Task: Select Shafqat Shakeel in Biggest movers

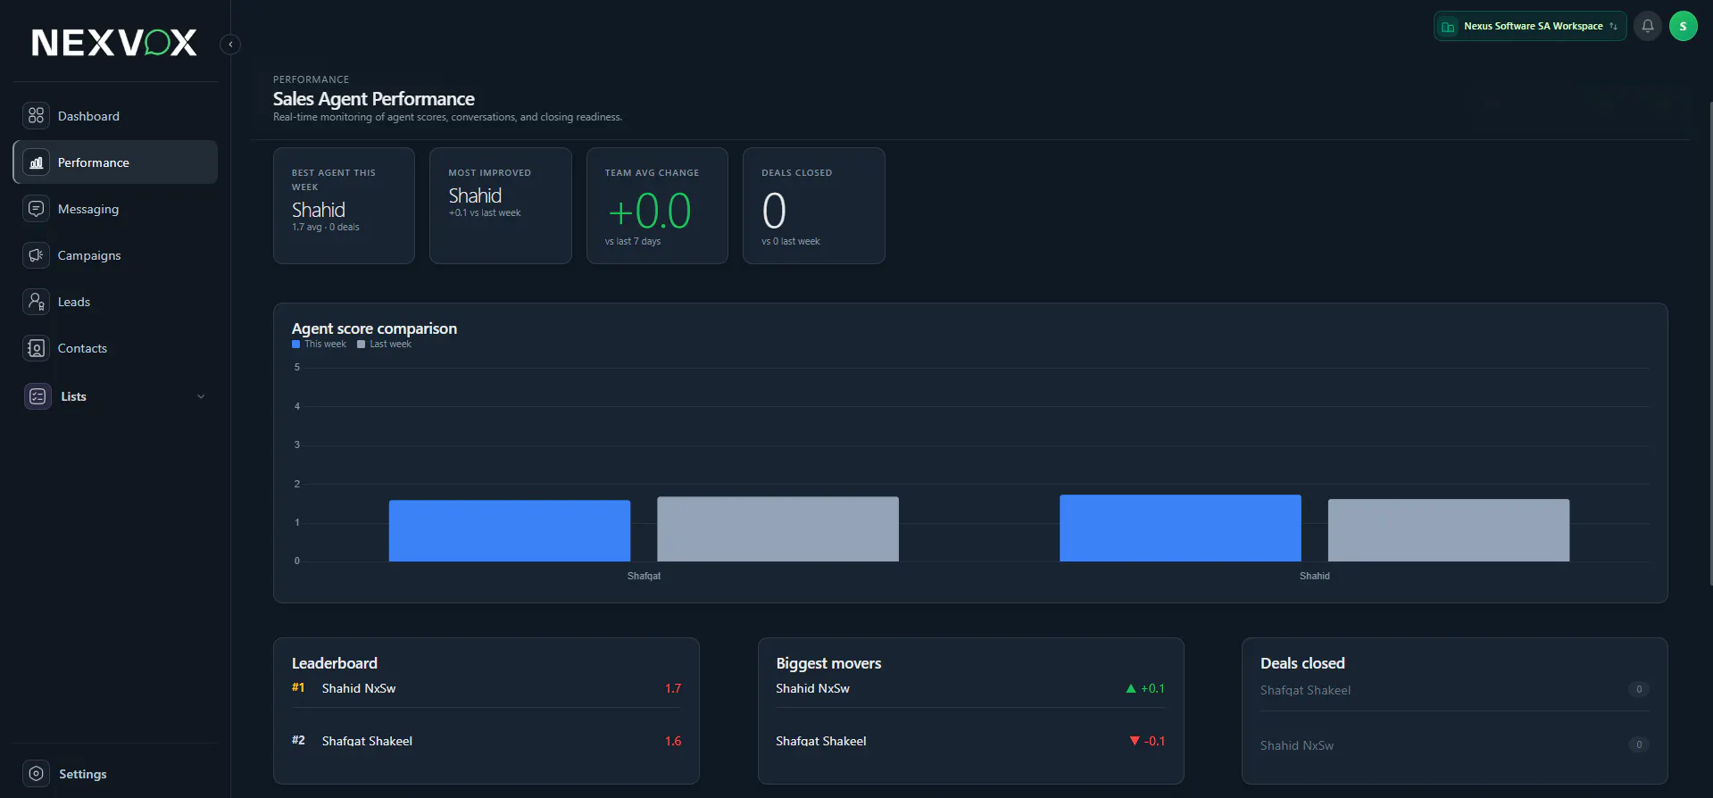Action: [x=820, y=741]
